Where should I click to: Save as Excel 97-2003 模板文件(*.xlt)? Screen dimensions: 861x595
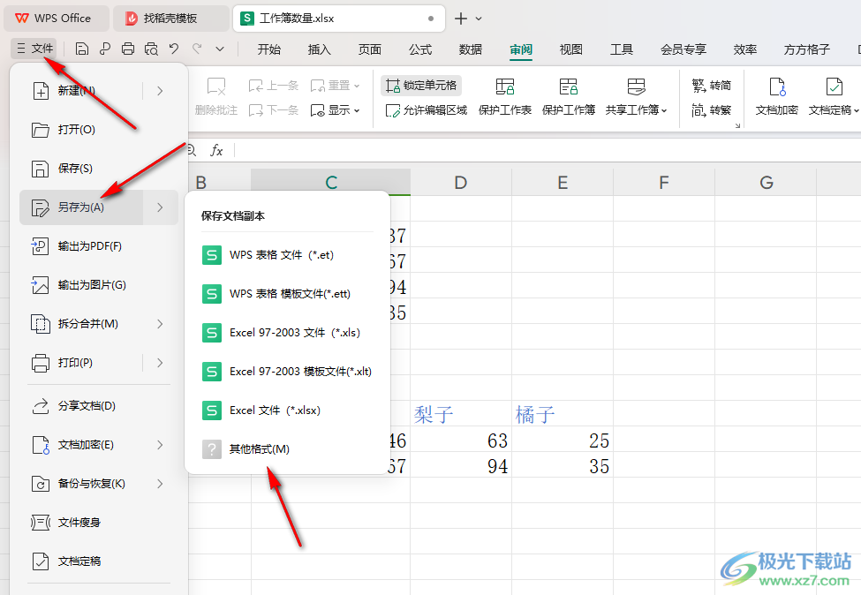tap(287, 372)
